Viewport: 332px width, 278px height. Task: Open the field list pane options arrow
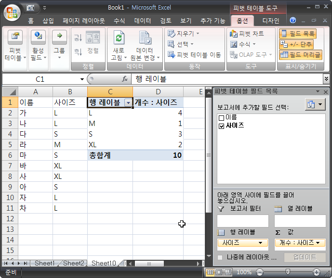(318, 91)
